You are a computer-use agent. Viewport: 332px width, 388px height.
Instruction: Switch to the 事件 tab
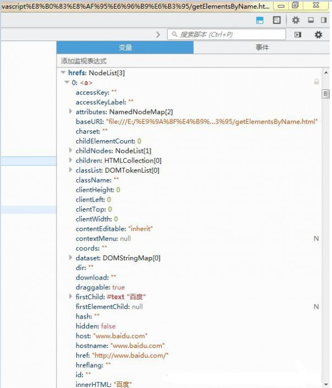click(262, 48)
